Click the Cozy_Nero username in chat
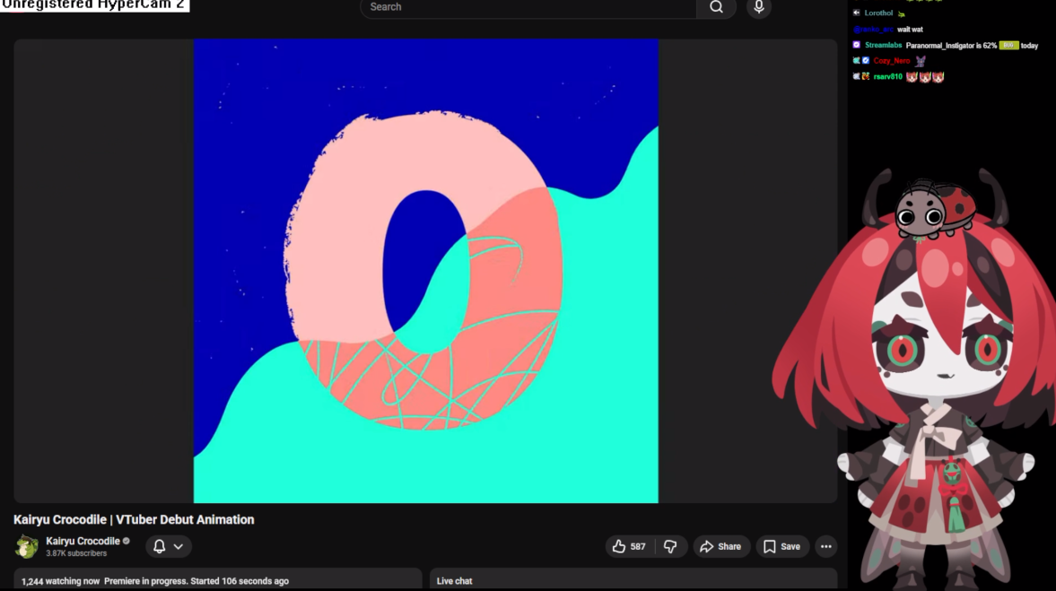1056x591 pixels. click(x=891, y=61)
